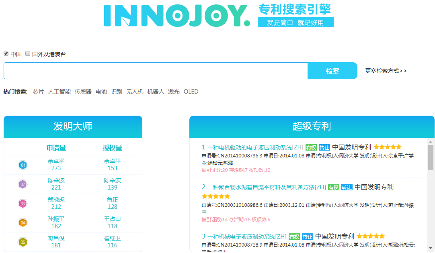Select hot search term 电池
This screenshot has height=253, width=435.
point(101,92)
